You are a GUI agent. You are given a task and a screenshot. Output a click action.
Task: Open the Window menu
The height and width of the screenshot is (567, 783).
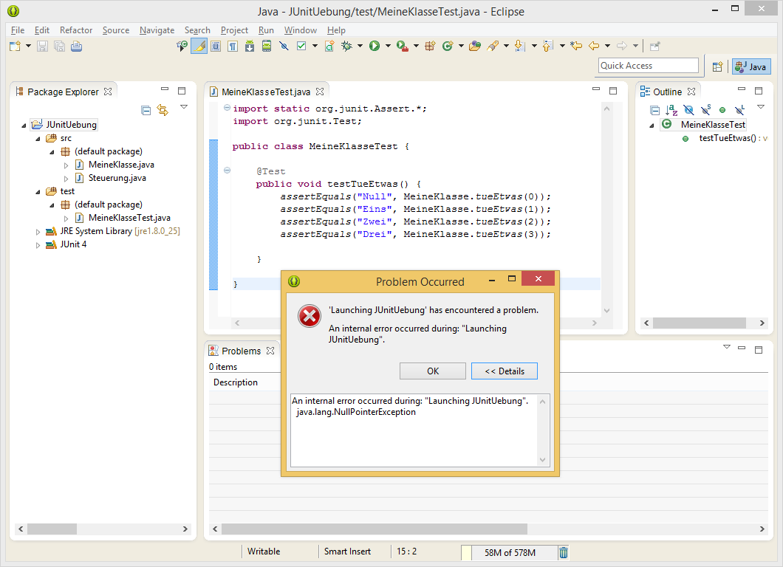pos(300,30)
